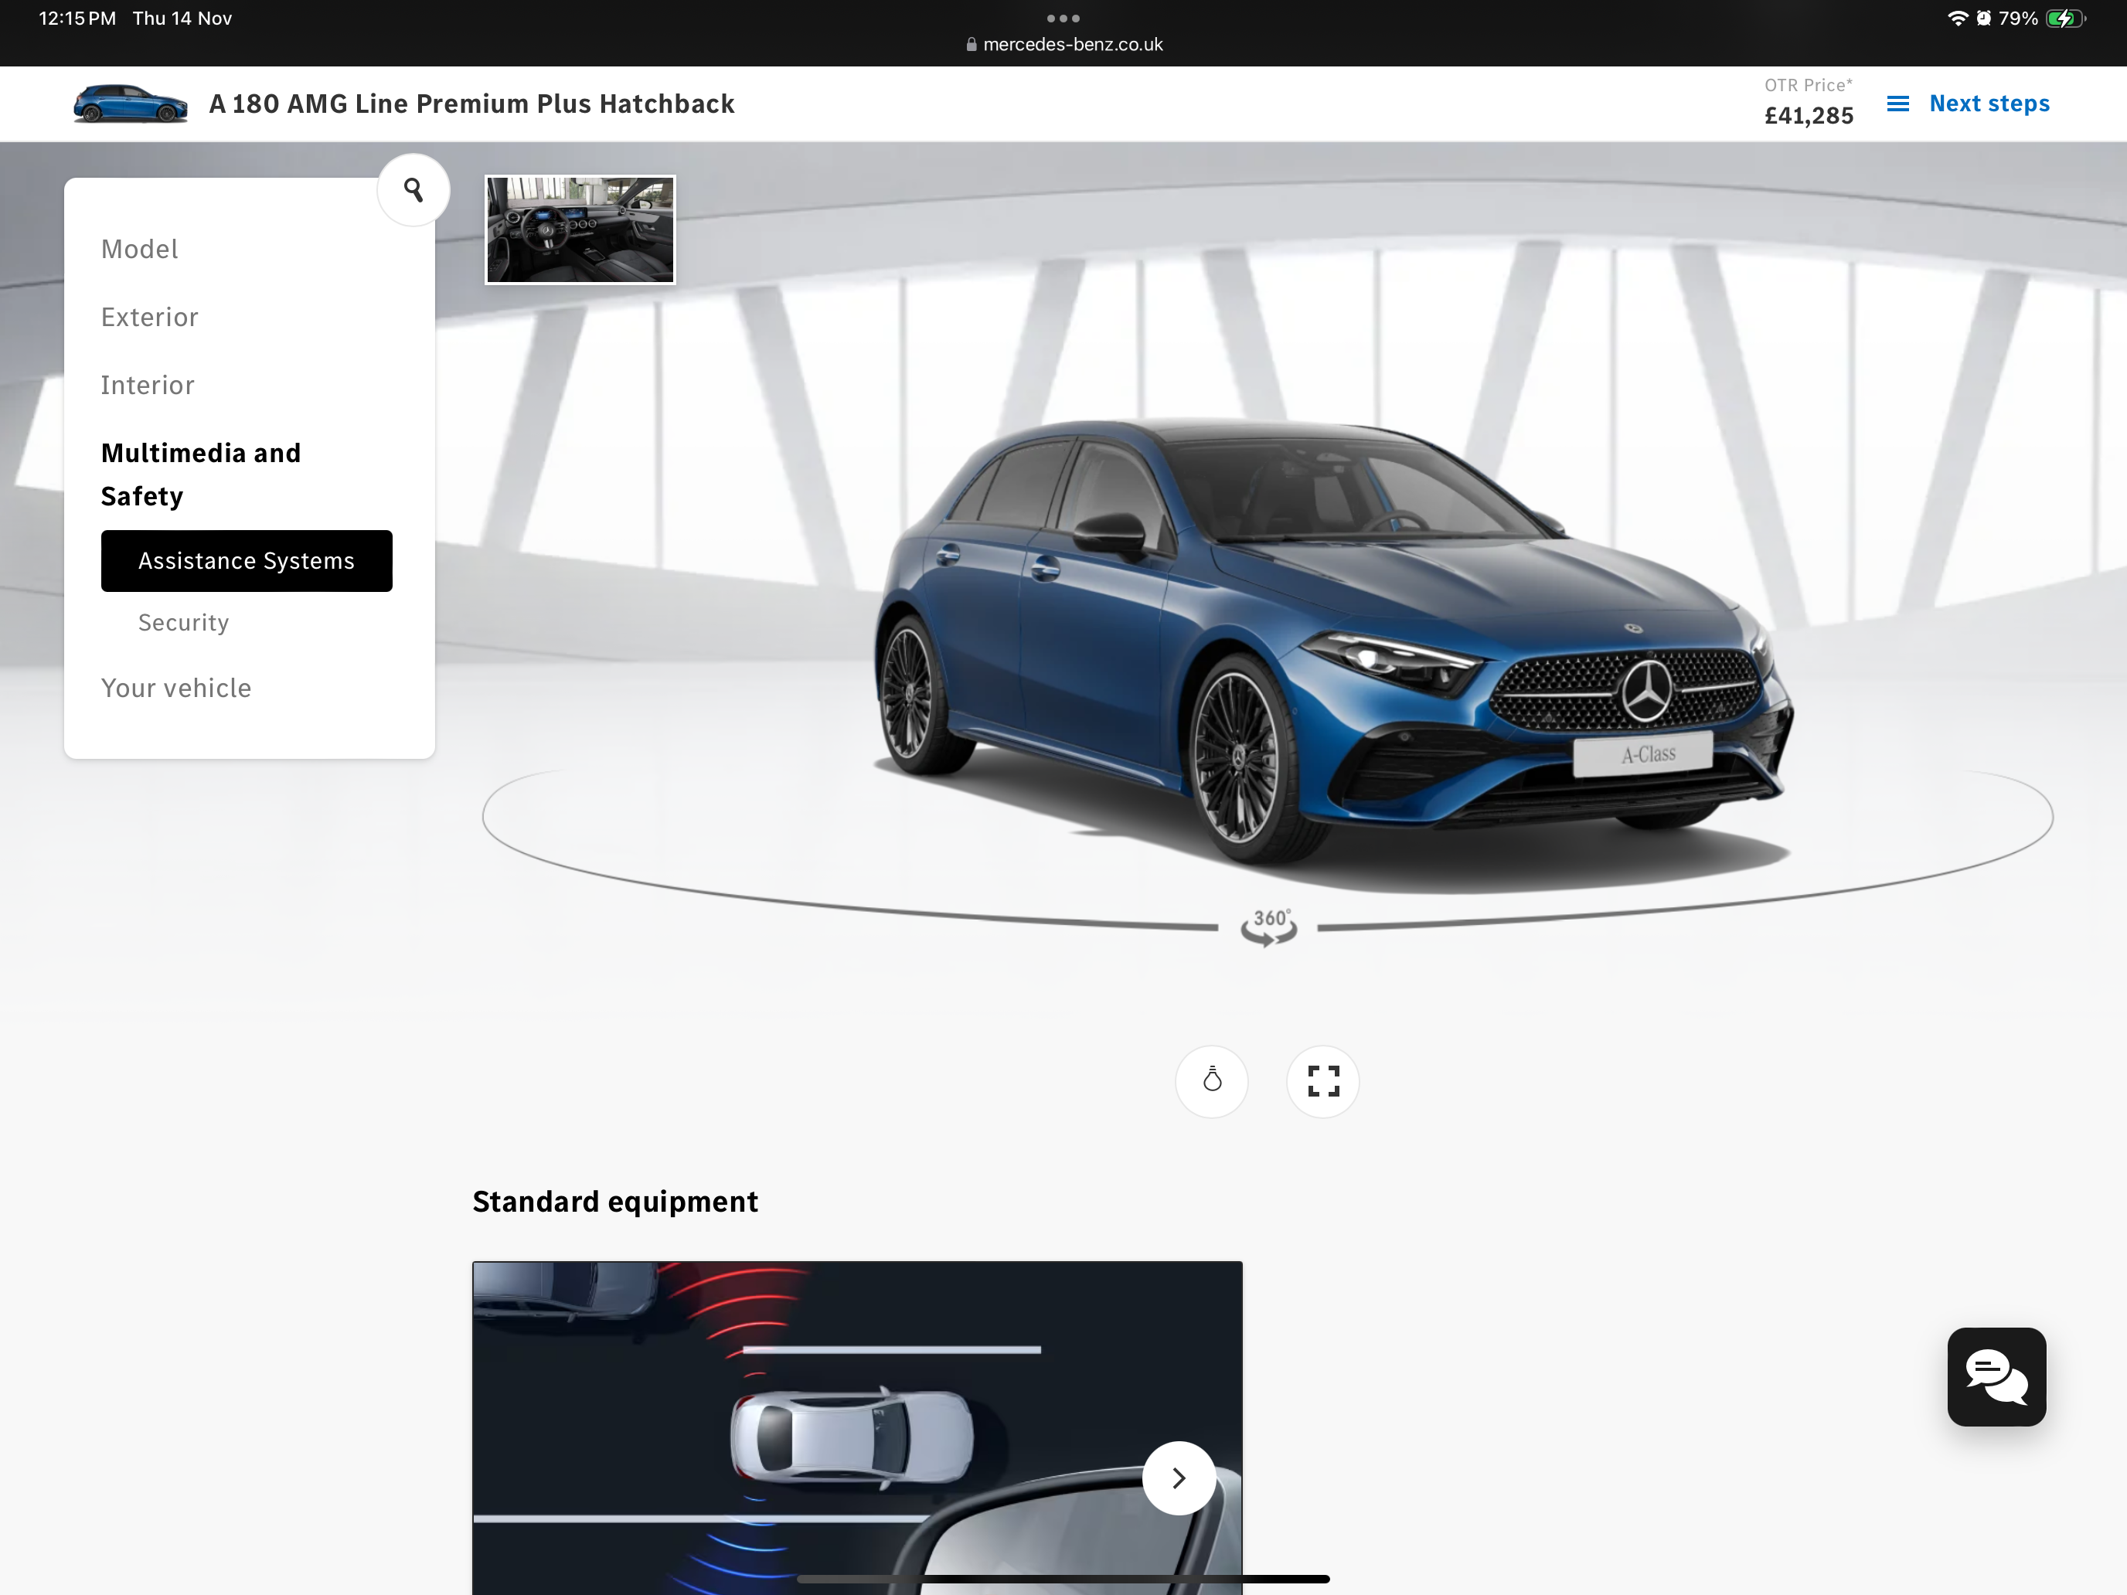Go to the Exterior section

(x=149, y=318)
